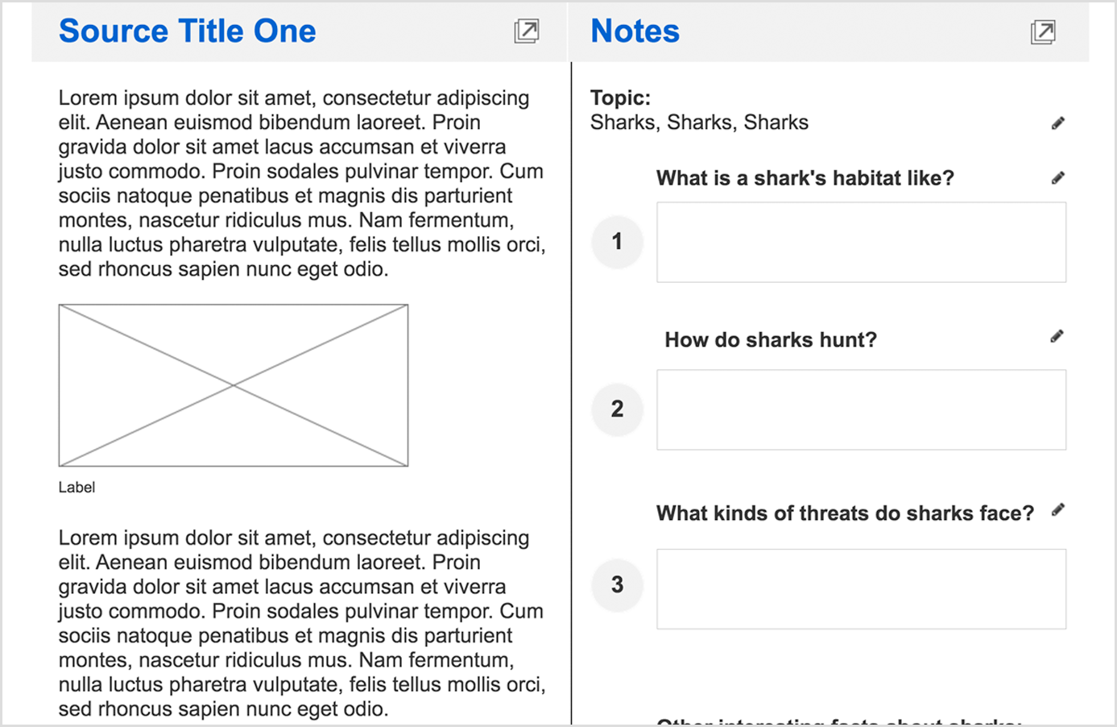The width and height of the screenshot is (1117, 727).
Task: Click the Notes heading
Action: [635, 31]
